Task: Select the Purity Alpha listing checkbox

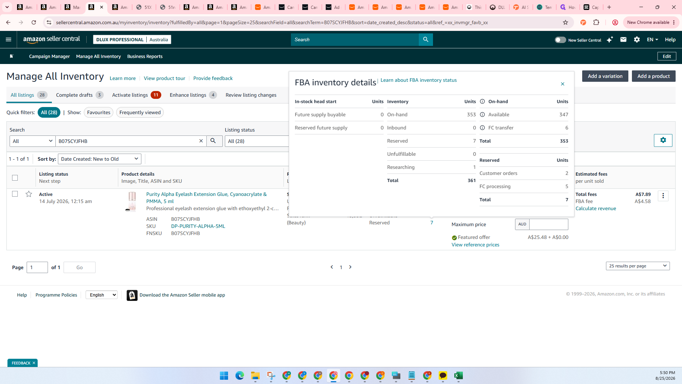Action: pos(15,194)
